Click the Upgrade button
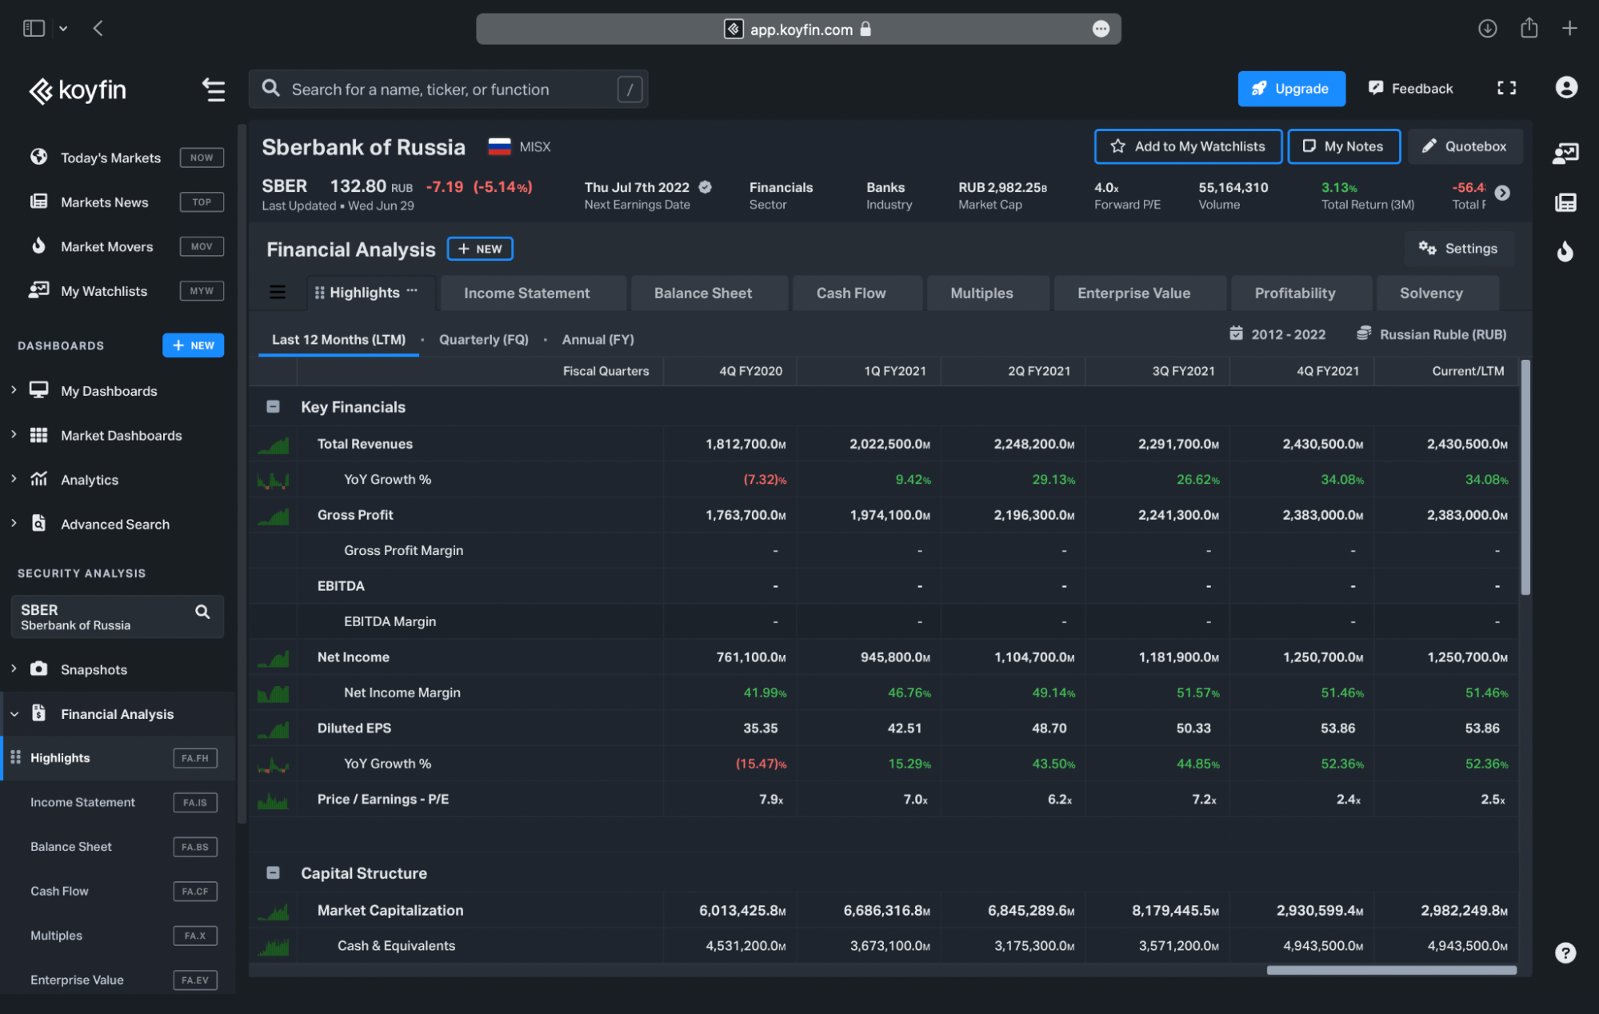Viewport: 1599px width, 1014px height. tap(1291, 89)
